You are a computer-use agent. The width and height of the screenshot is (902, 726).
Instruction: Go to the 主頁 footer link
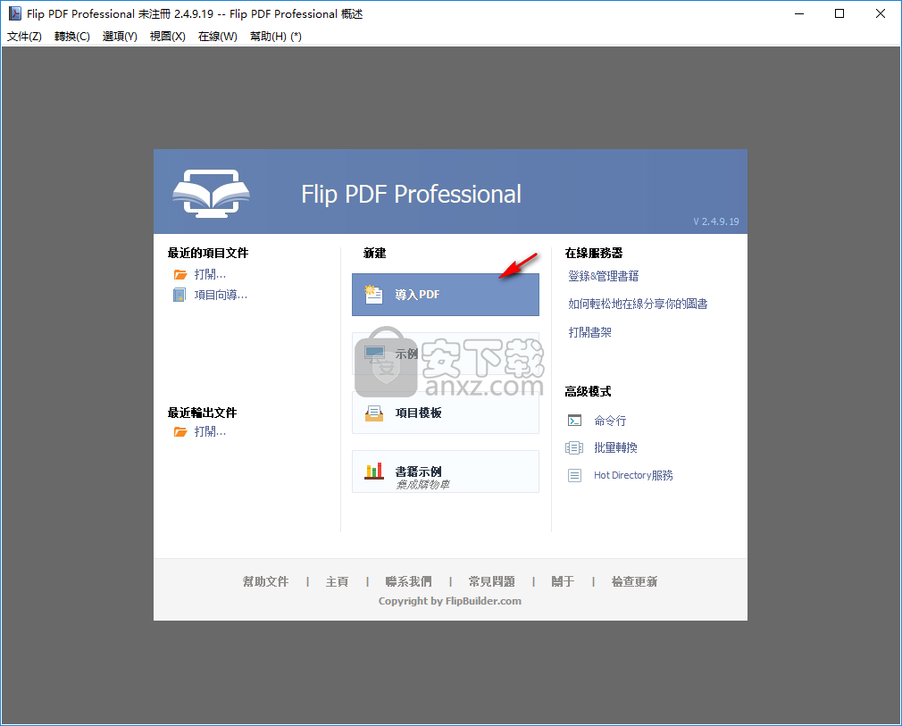pos(337,581)
